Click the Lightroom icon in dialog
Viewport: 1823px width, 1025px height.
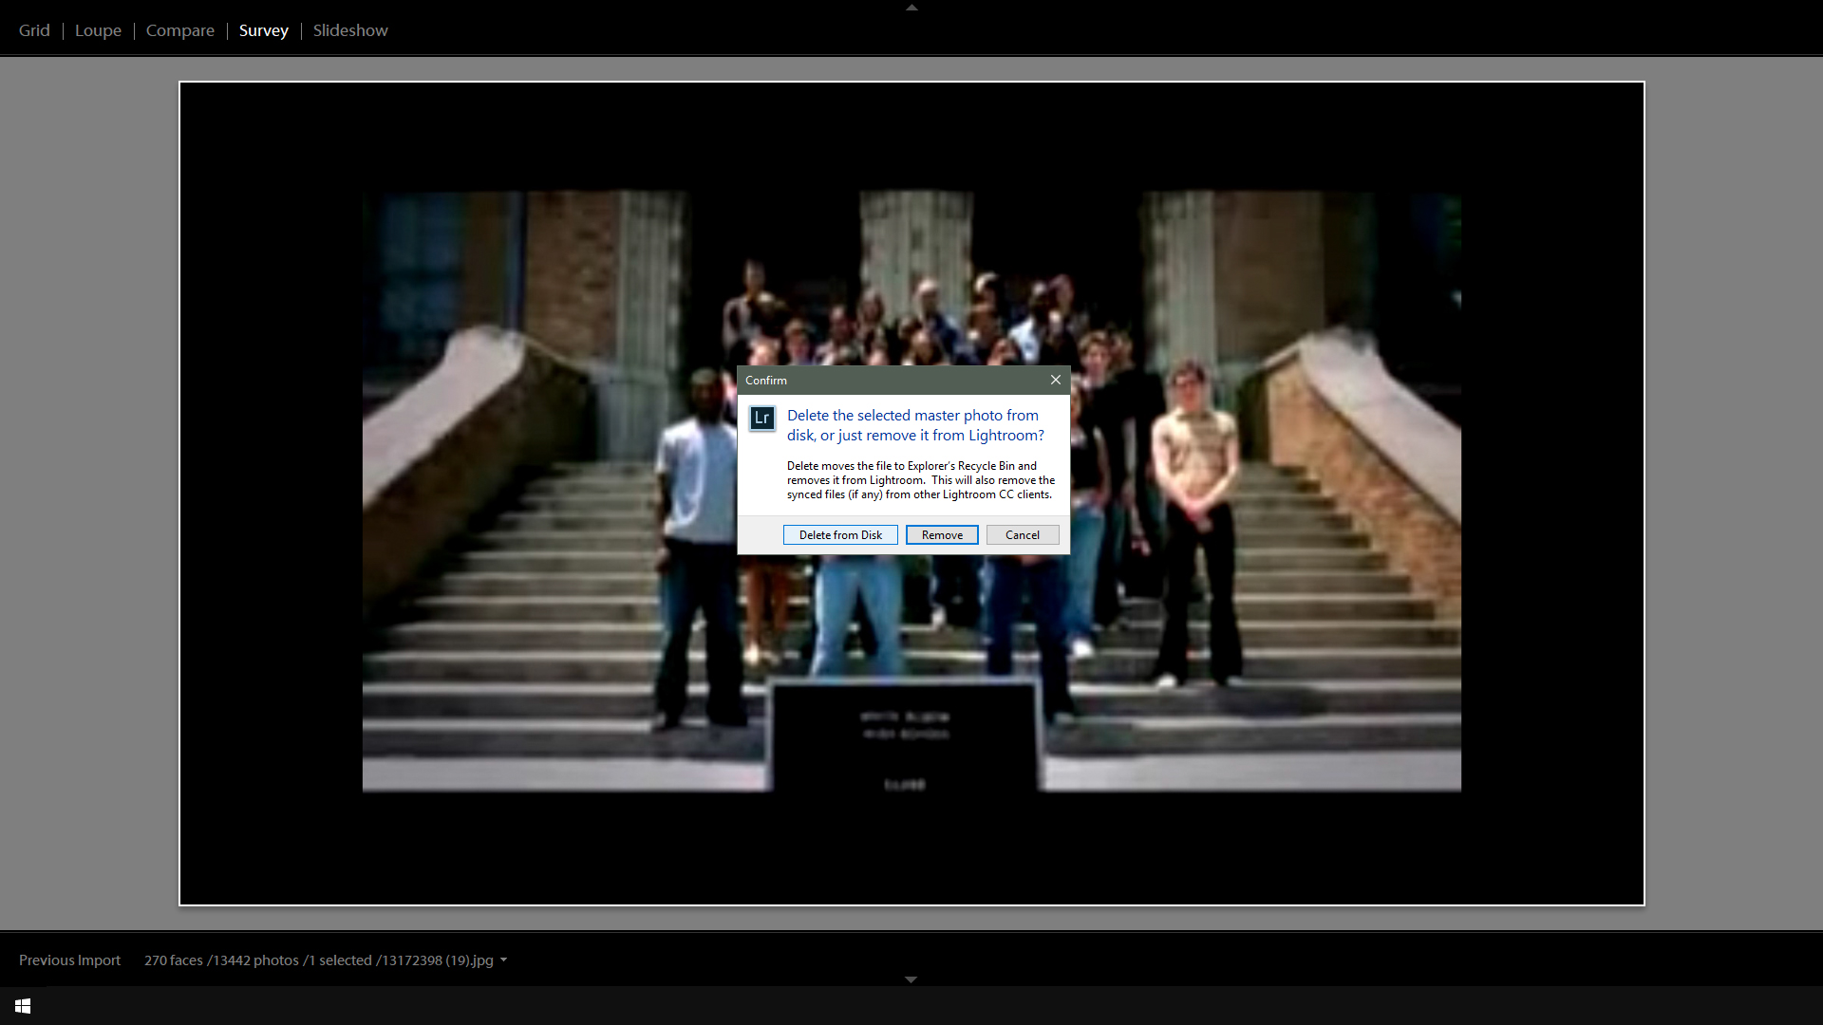tap(761, 418)
